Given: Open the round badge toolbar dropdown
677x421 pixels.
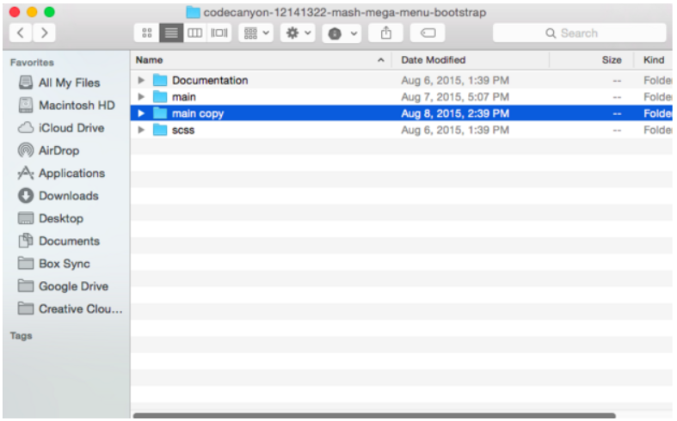Looking at the screenshot, I should (x=342, y=34).
